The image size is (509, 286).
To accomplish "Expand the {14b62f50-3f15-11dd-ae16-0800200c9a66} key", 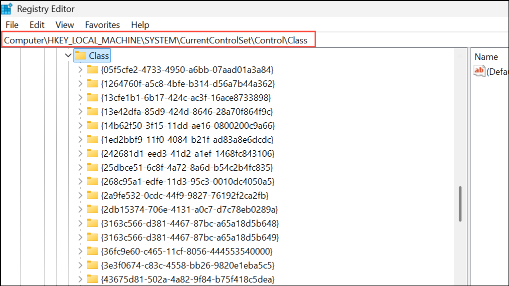I will click(x=80, y=125).
